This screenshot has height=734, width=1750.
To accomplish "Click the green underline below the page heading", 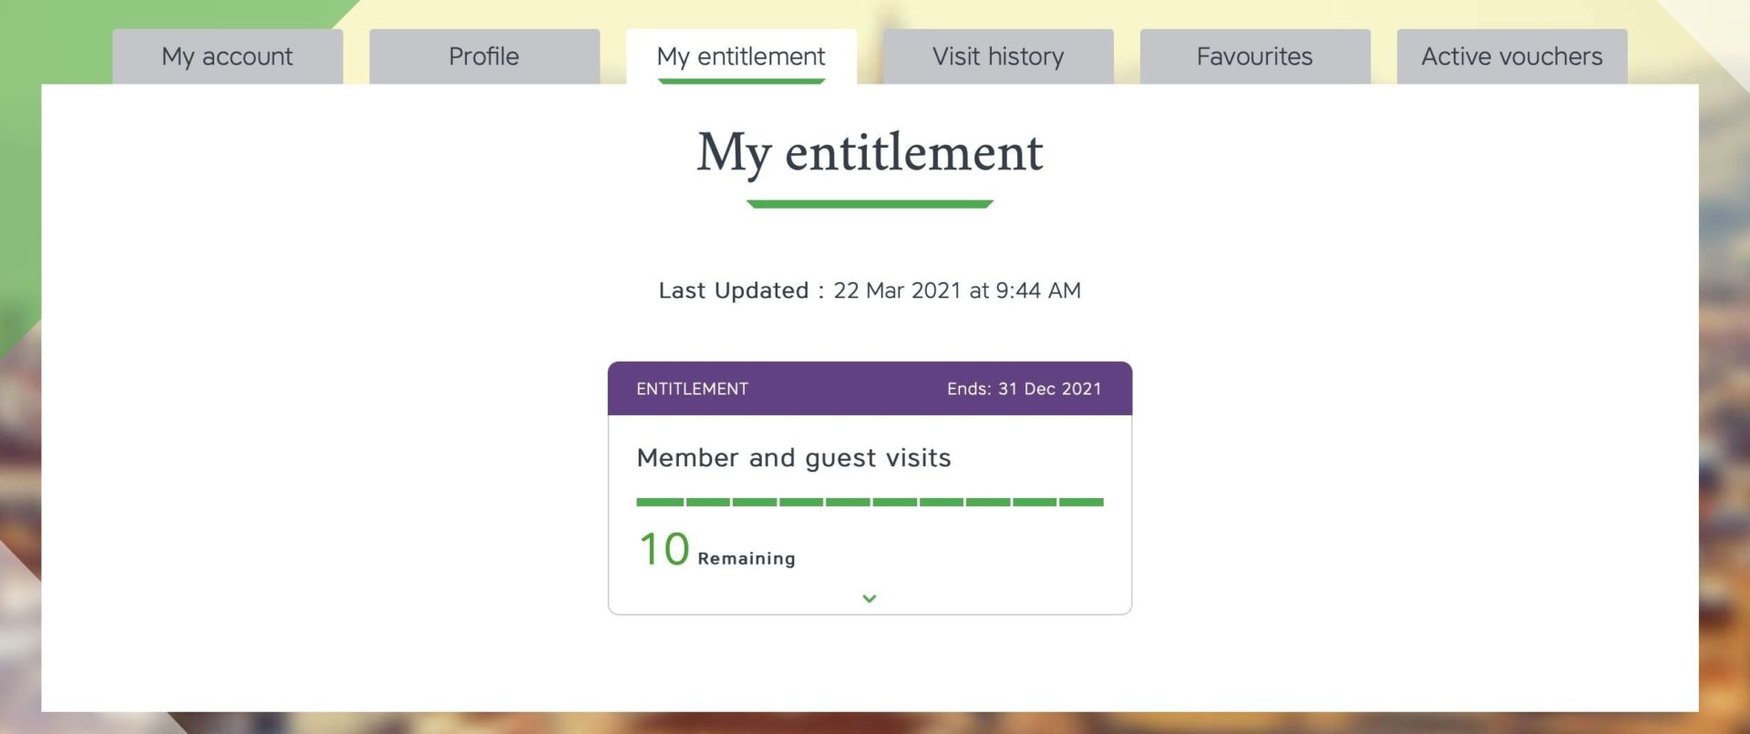I will pos(870,204).
